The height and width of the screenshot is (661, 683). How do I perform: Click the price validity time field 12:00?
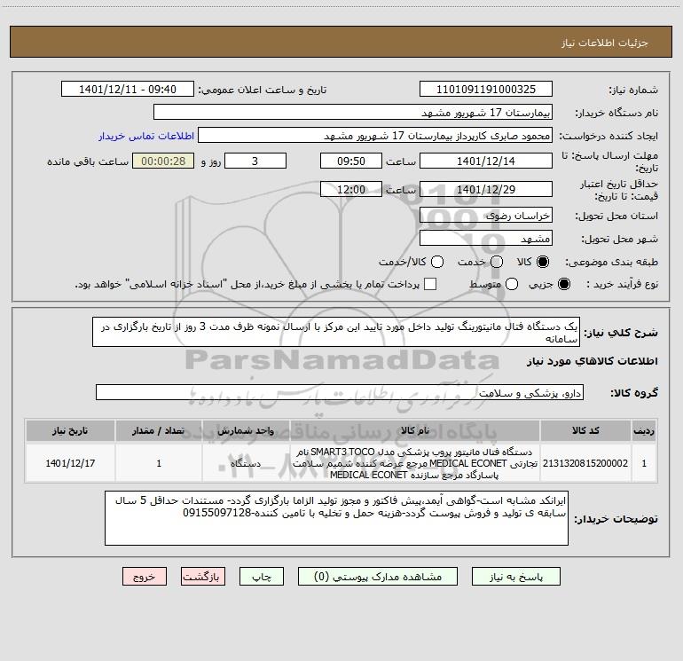(x=351, y=189)
